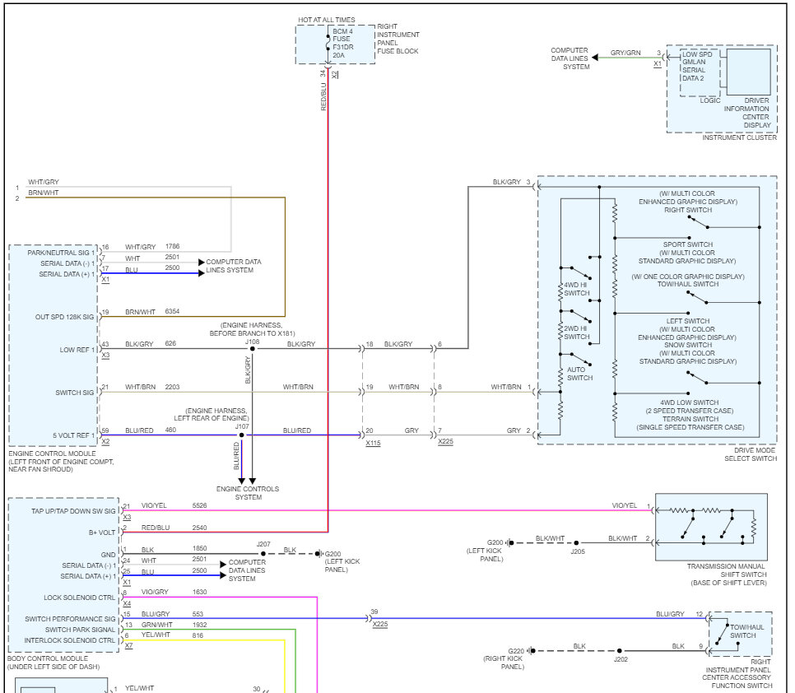Select the "BCM 4 FUSE F31DR 20A" fuse text
Image resolution: width=795 pixels, height=693 pixels.
point(342,43)
